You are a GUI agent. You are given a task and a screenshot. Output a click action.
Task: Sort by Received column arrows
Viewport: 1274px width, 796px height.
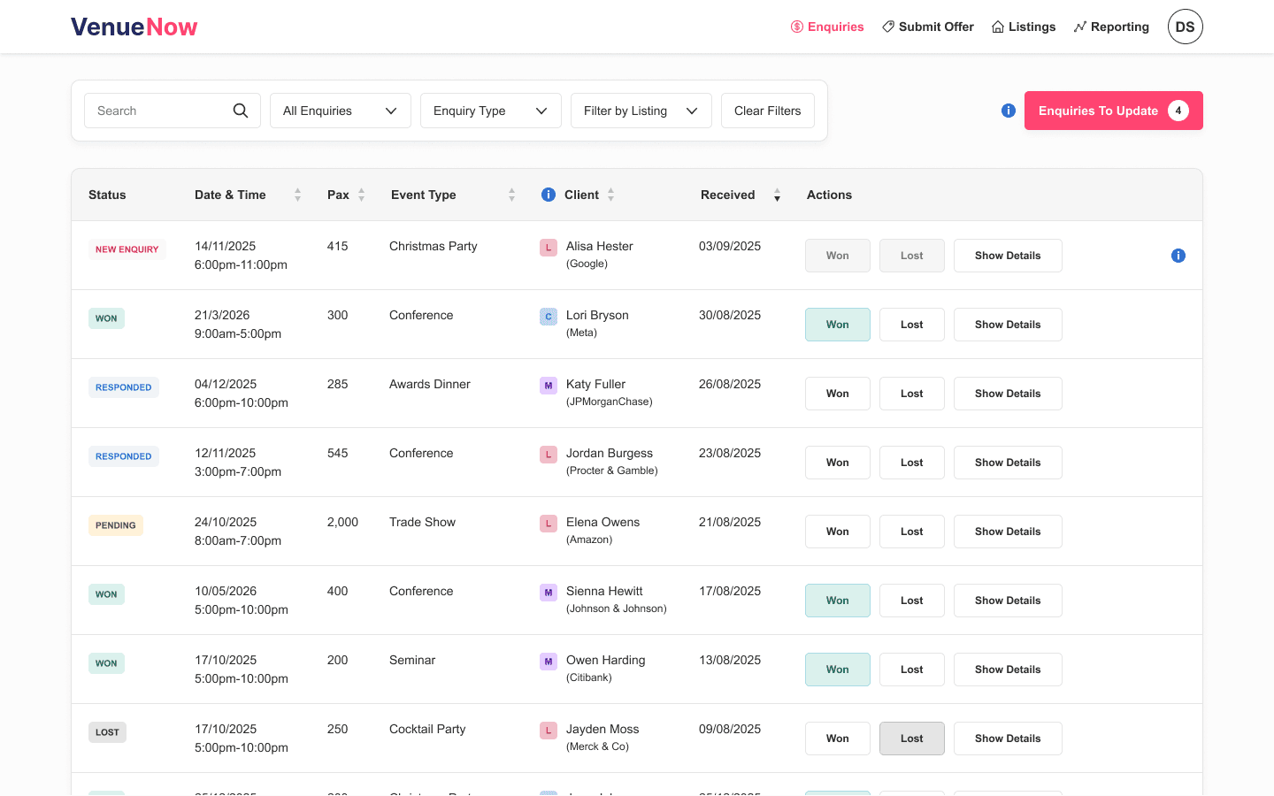pos(777,195)
